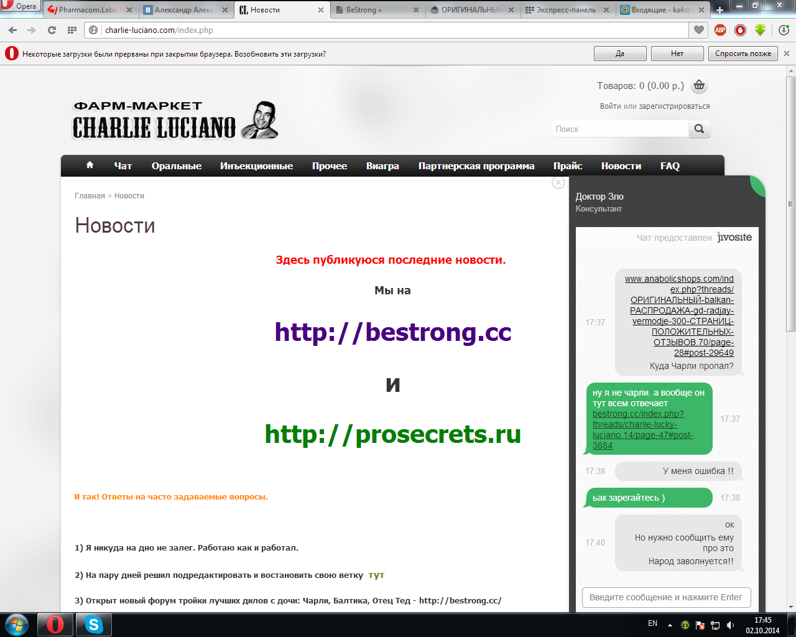Viewport: 796px width, 637px height.
Task: Click the heart bookmark icon in address bar
Action: (x=699, y=30)
